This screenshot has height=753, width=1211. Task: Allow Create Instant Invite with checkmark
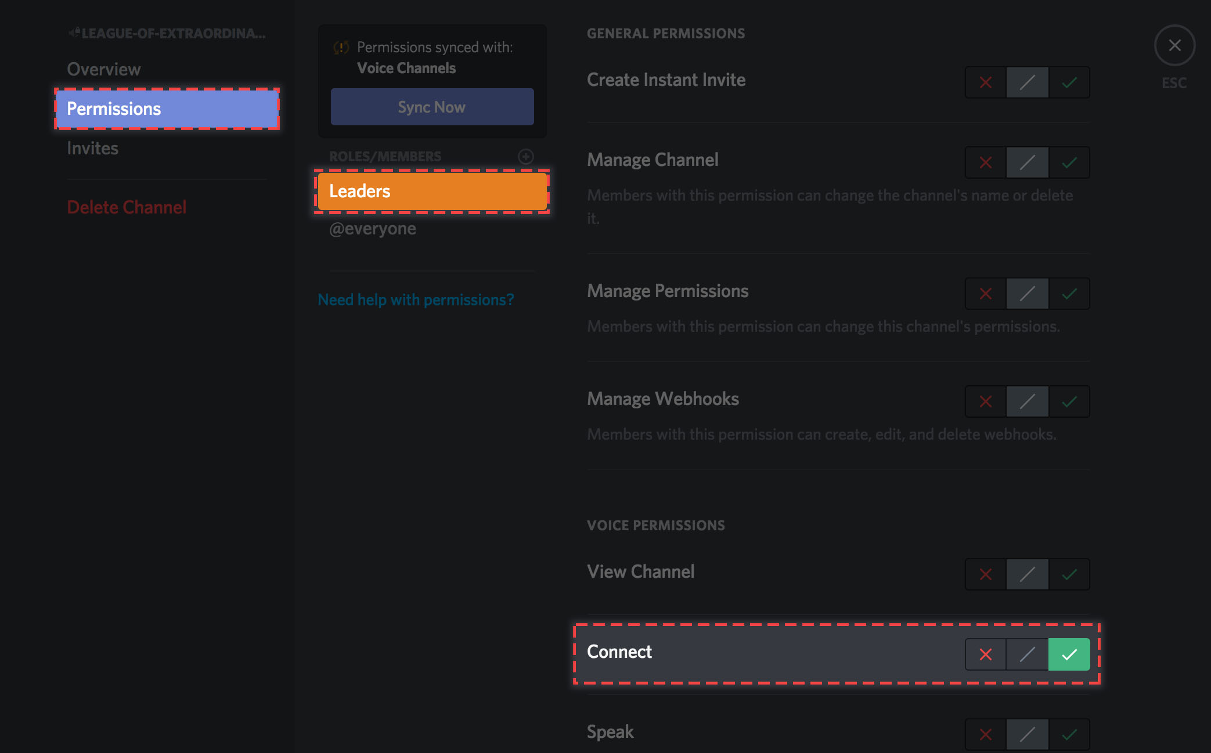[1069, 82]
